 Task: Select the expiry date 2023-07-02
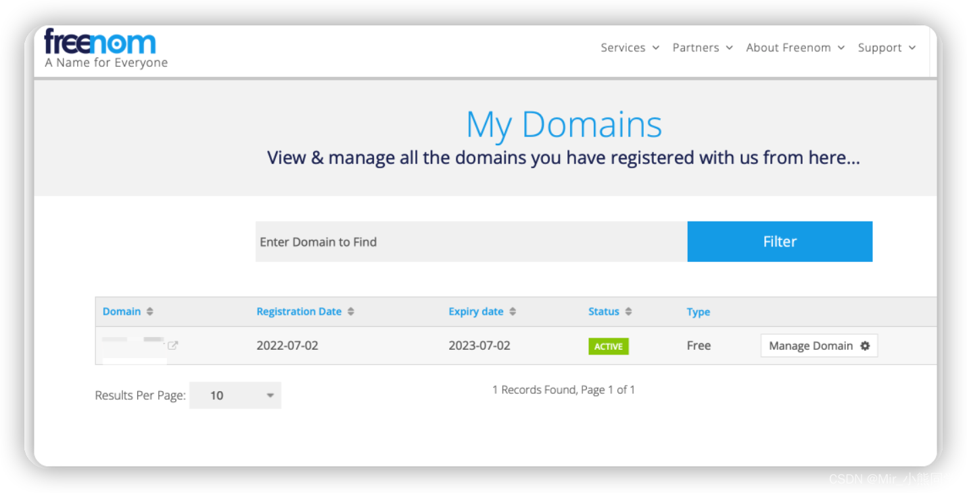[x=479, y=345]
